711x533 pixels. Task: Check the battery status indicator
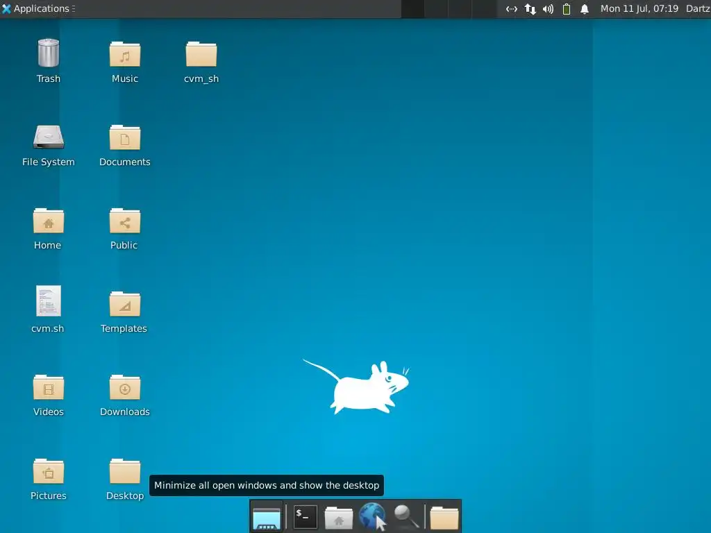(x=567, y=9)
